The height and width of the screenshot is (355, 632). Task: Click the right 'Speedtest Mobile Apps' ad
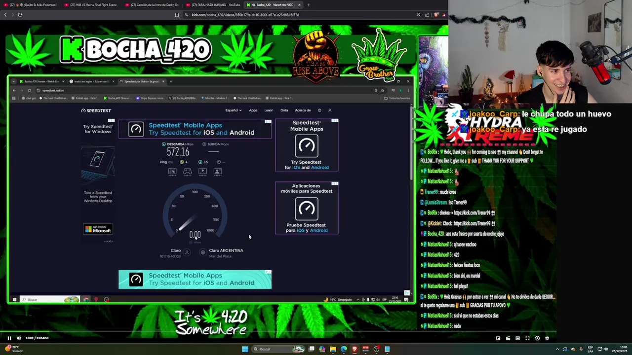tap(307, 145)
